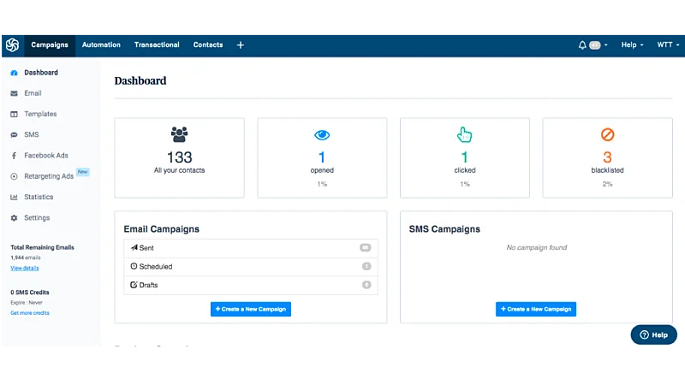
Task: Open the floating Help chat button
Action: [653, 335]
